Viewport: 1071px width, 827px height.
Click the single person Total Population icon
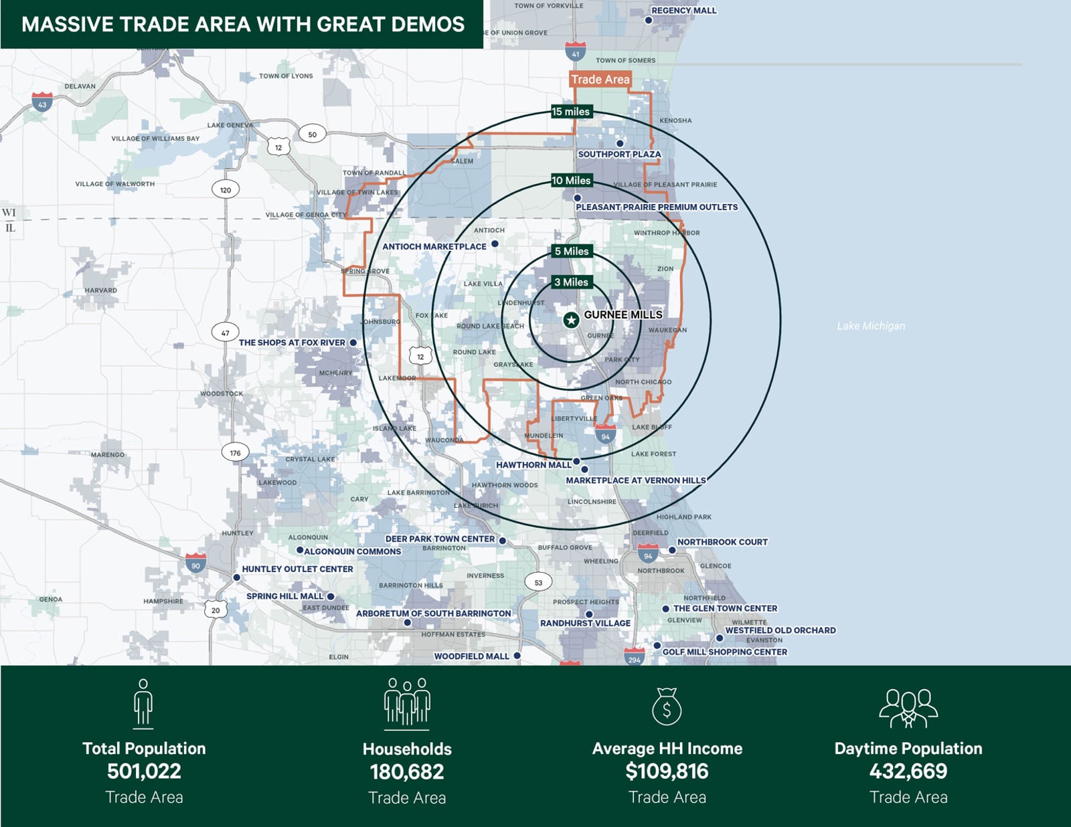pos(143,703)
